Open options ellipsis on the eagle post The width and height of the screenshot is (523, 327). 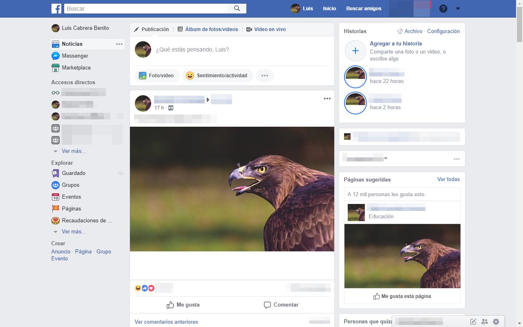click(327, 99)
